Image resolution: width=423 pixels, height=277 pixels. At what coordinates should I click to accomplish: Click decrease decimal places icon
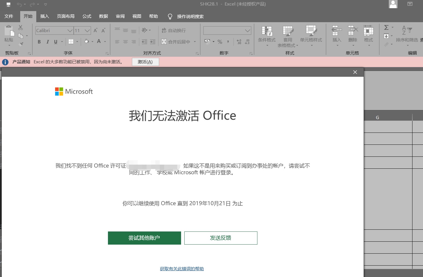tap(247, 42)
